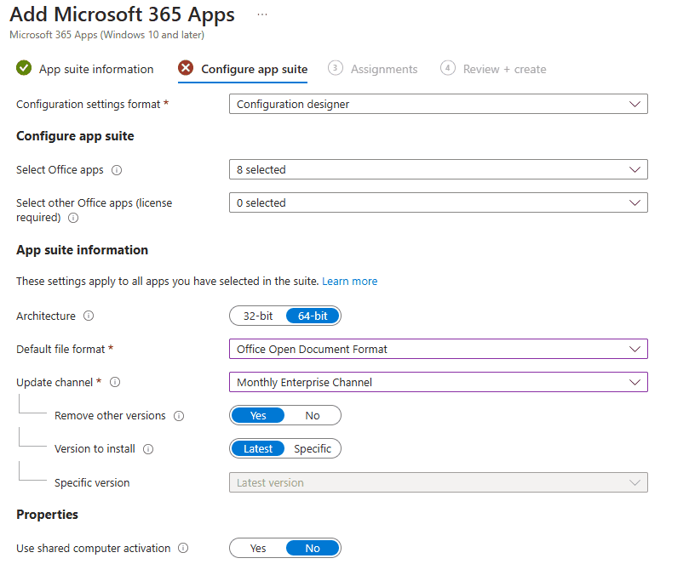This screenshot has width=689, height=564.
Task: Set Remove other versions to No
Action: point(313,415)
